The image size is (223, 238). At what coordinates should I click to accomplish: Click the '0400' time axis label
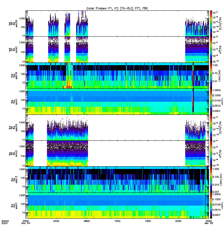[x=56, y=221]
